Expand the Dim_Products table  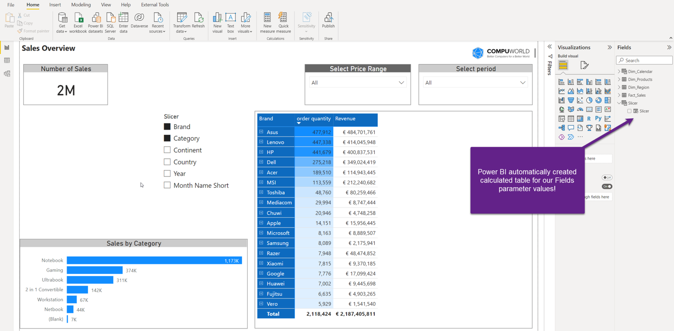click(619, 80)
